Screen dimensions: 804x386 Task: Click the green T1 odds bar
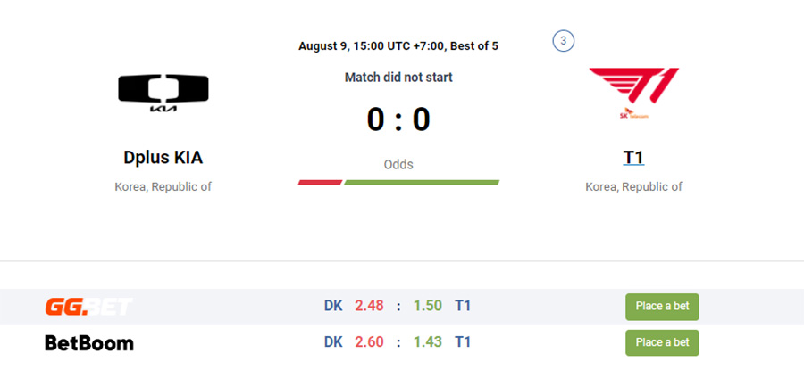[x=422, y=182]
